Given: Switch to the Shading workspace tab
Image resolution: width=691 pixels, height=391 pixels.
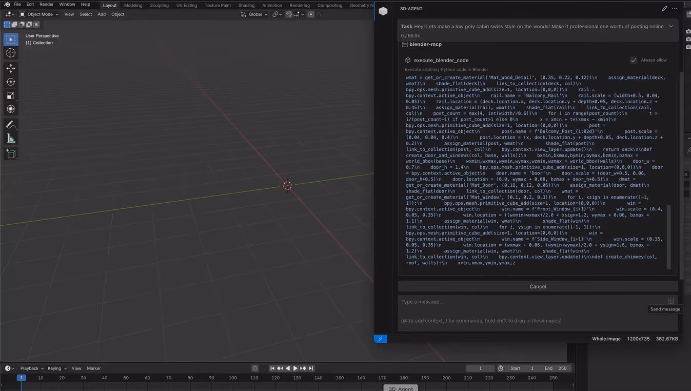Looking at the screenshot, I should [x=245, y=5].
